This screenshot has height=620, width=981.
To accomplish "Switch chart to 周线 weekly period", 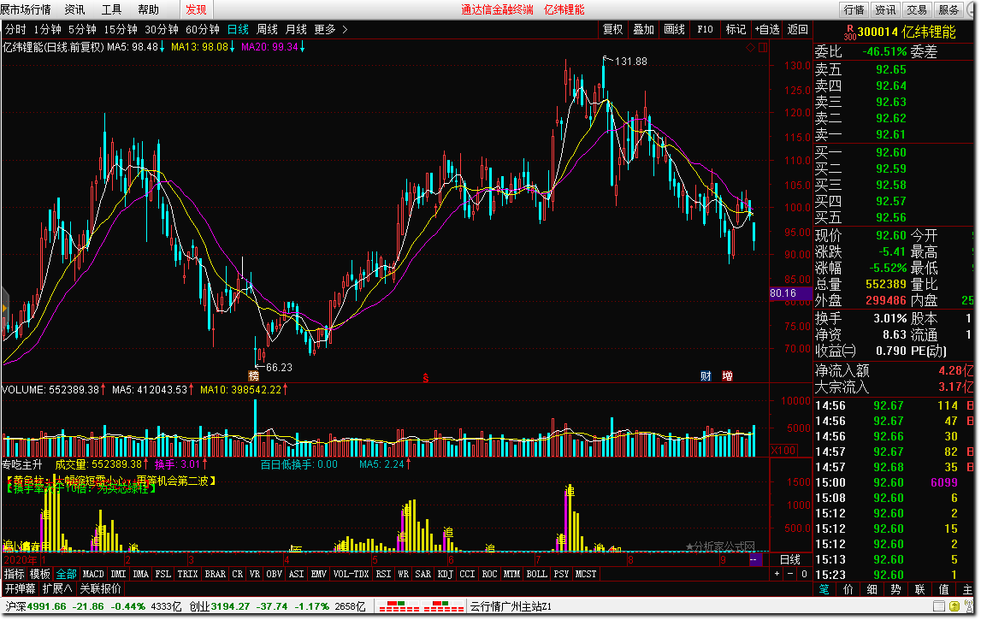I will click(x=267, y=29).
